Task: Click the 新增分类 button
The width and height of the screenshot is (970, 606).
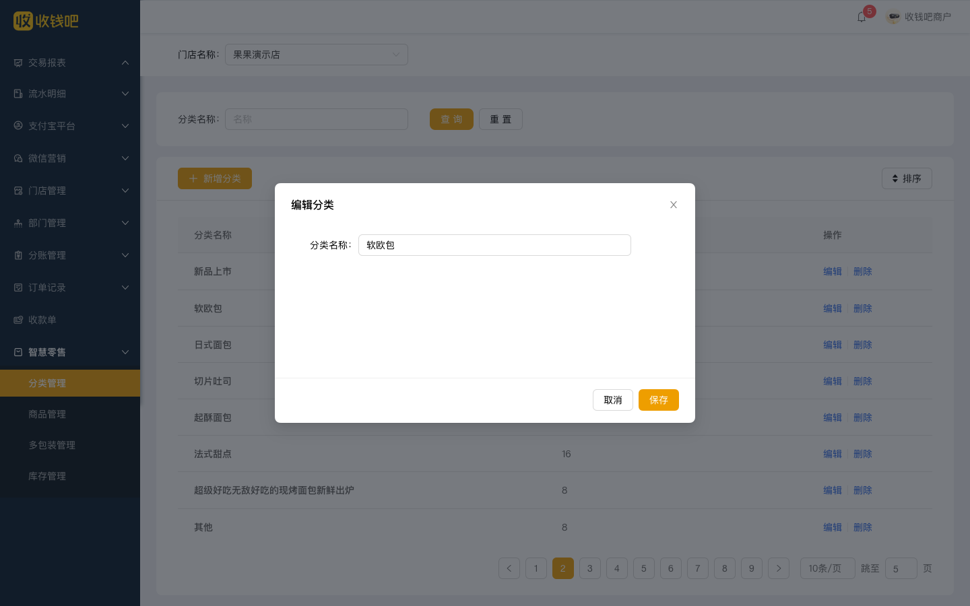Action: click(215, 178)
